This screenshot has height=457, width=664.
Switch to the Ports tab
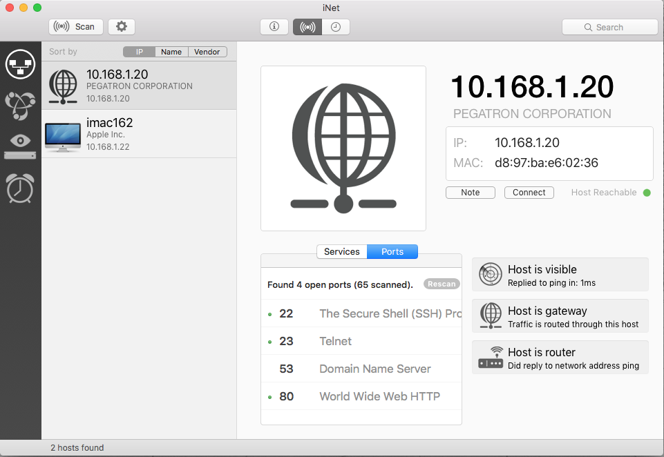pyautogui.click(x=392, y=252)
